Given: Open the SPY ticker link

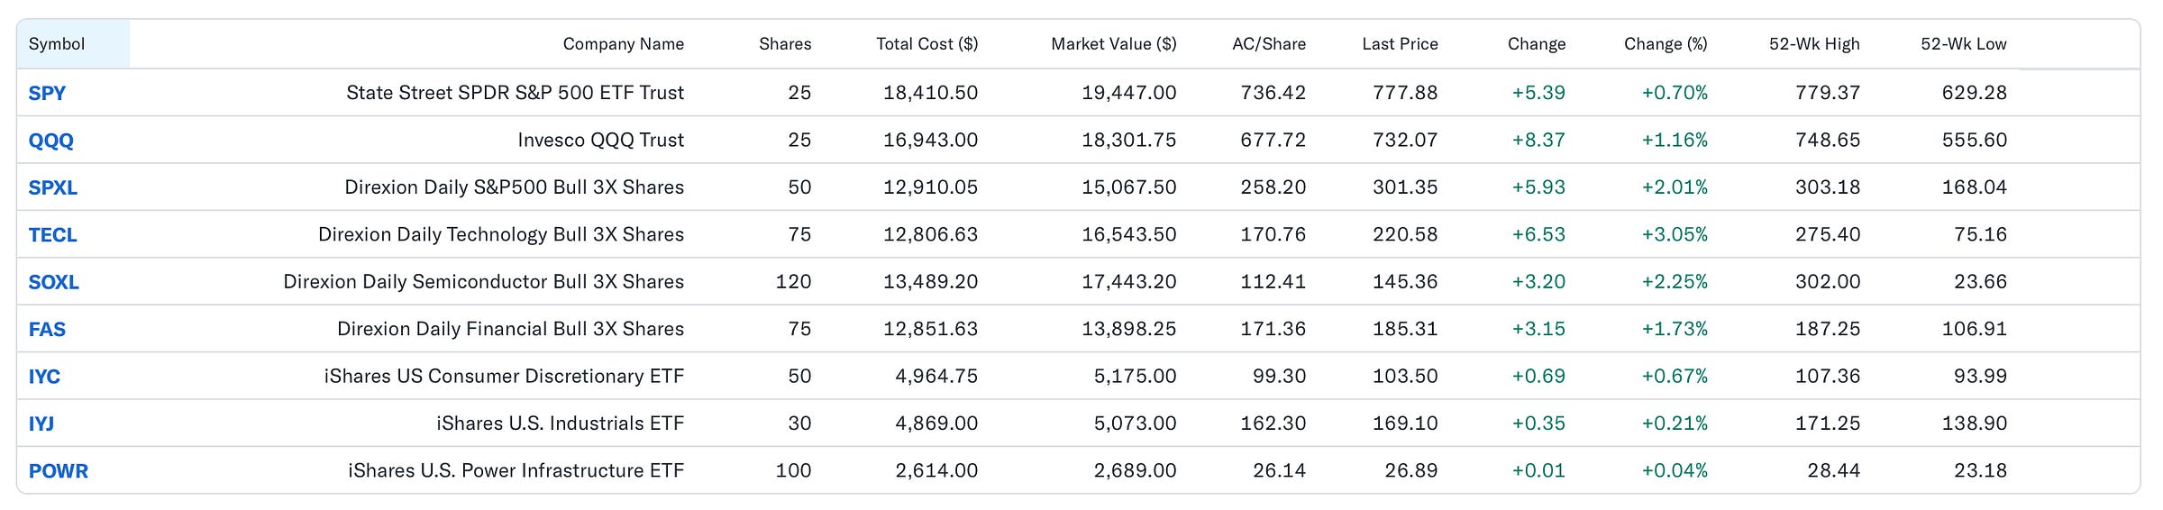Looking at the screenshot, I should 47,93.
